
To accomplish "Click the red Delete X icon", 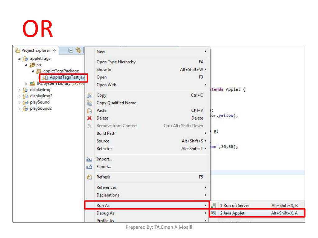I will [89, 118].
